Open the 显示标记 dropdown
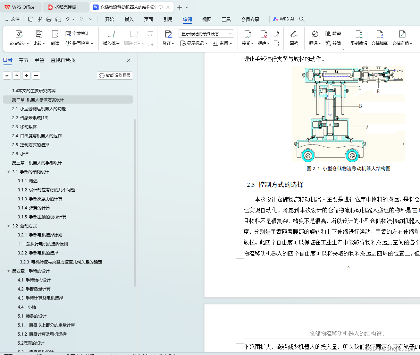 (194, 43)
